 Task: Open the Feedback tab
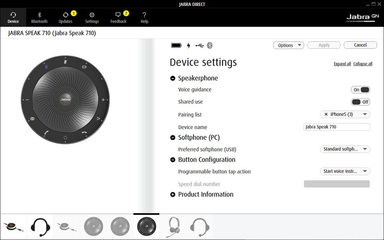tap(118, 18)
